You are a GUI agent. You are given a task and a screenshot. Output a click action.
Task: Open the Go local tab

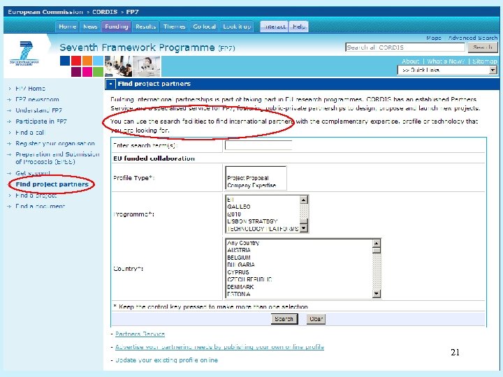pos(204,27)
